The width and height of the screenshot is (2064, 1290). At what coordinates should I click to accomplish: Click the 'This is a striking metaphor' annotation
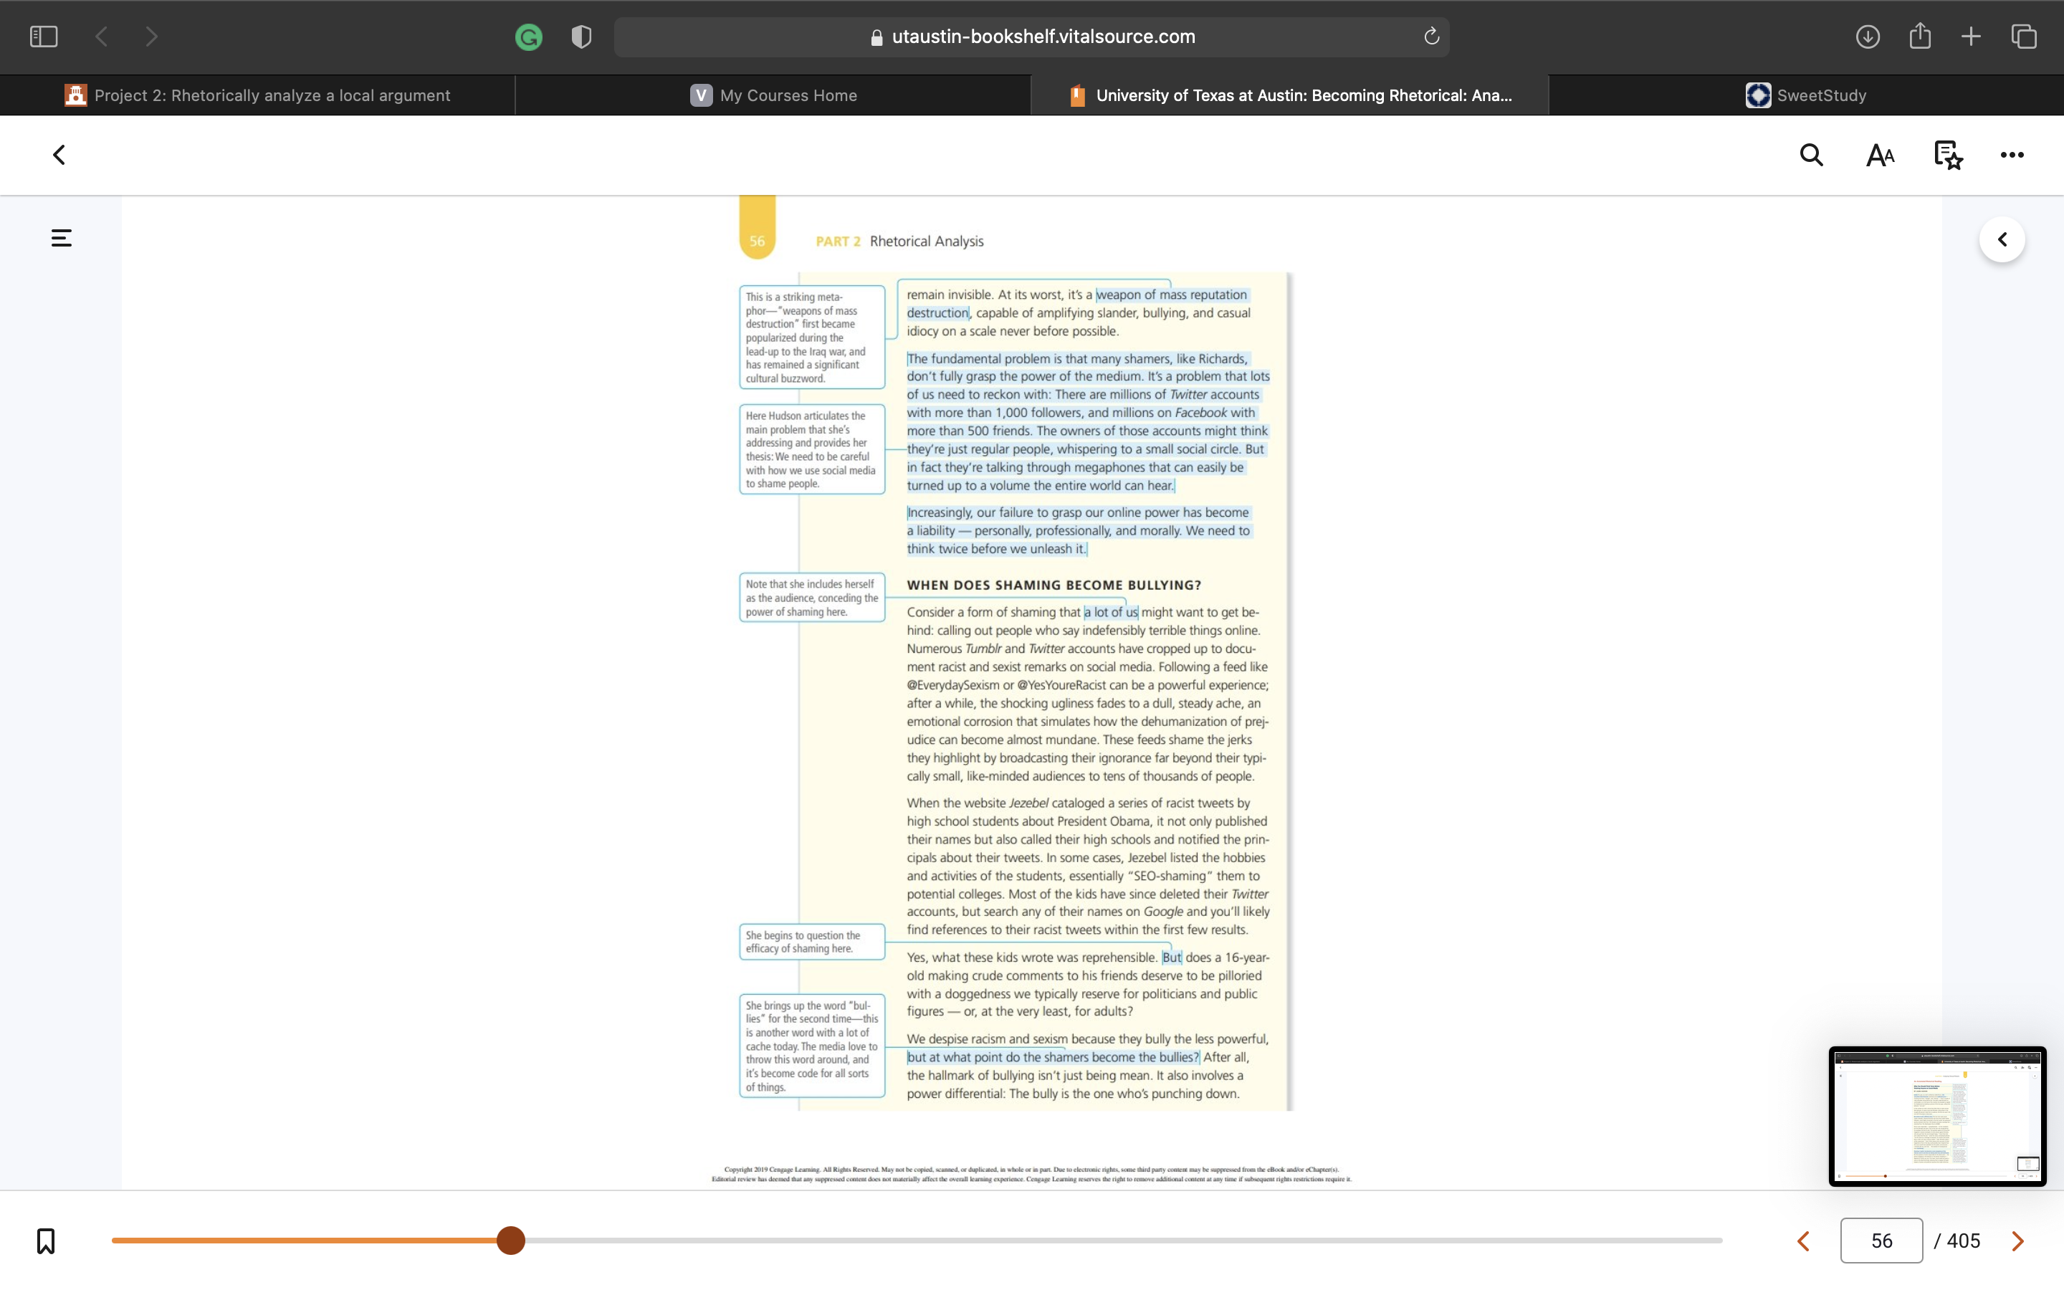(812, 338)
